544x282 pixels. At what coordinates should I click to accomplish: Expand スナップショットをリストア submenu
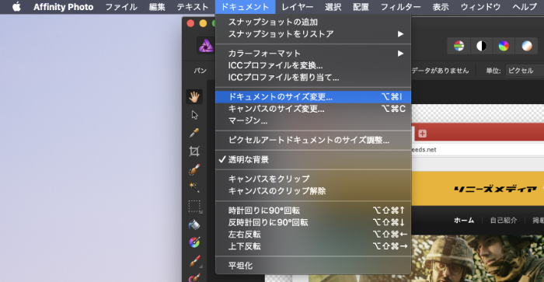coord(313,34)
